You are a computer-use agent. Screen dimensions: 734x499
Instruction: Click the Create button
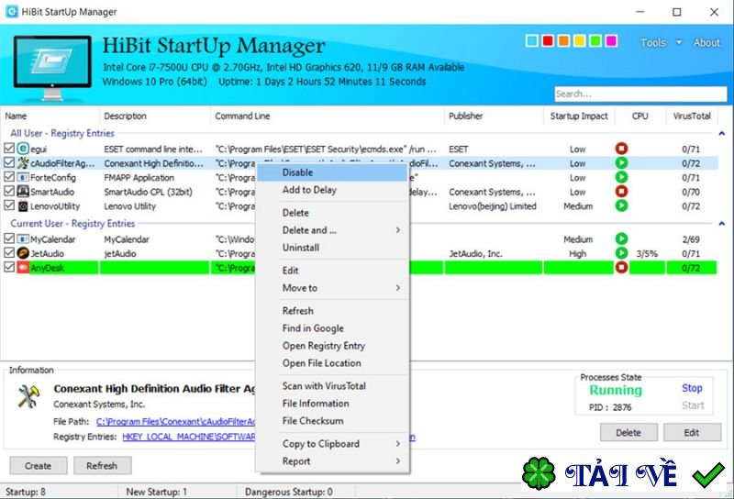[39, 466]
